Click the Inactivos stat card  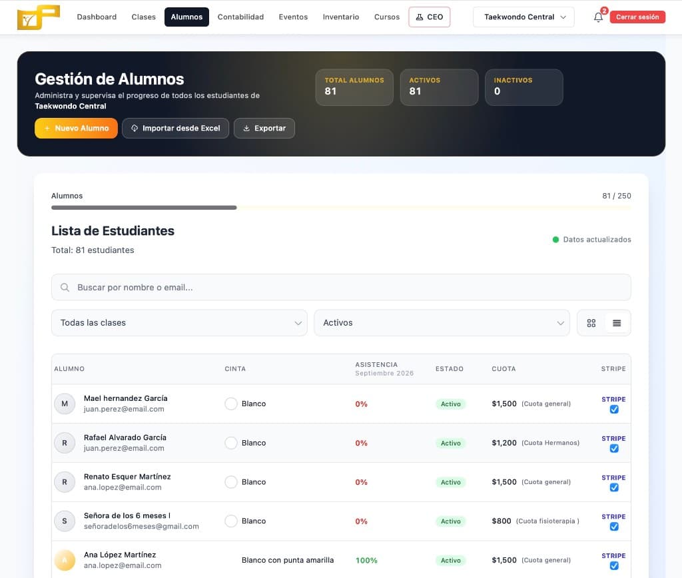tap(524, 87)
